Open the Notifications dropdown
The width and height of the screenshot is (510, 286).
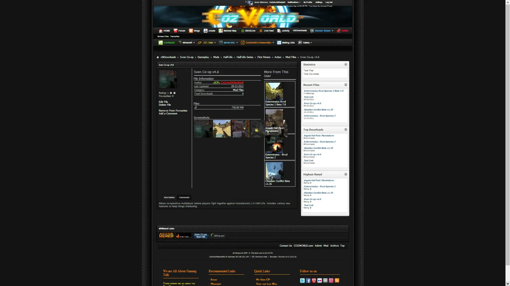294,2
